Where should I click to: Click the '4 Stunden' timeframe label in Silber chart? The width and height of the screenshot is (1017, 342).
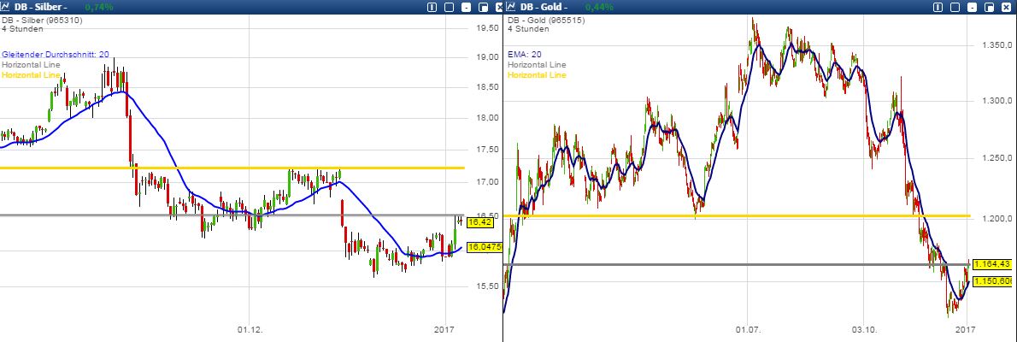(x=22, y=28)
